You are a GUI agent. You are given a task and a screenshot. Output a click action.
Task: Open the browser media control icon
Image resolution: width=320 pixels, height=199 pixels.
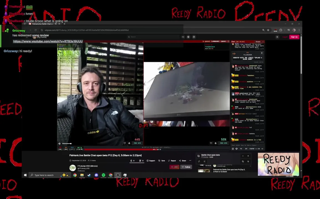[289, 30]
